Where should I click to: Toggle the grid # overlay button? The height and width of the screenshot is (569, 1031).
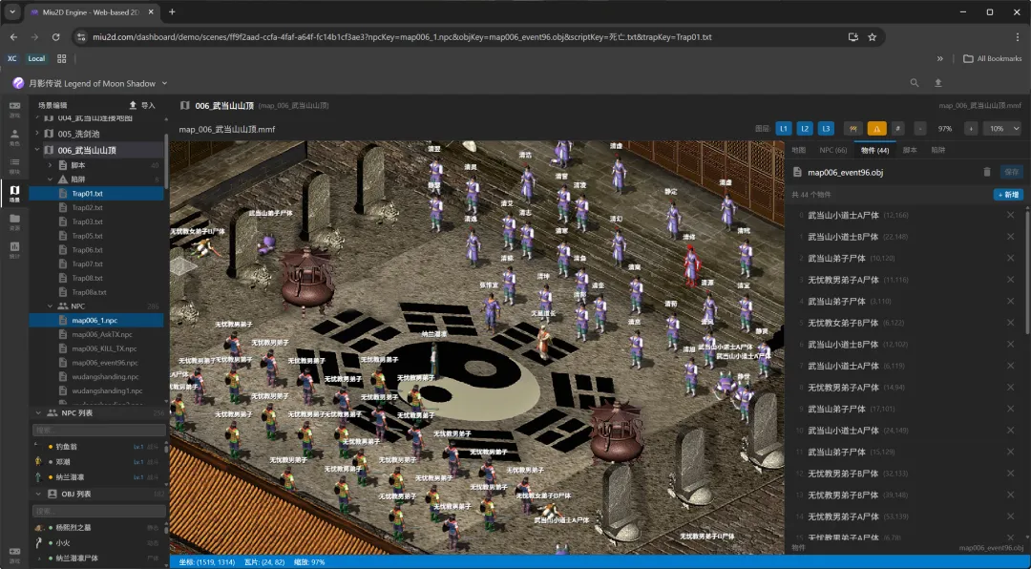click(x=897, y=129)
